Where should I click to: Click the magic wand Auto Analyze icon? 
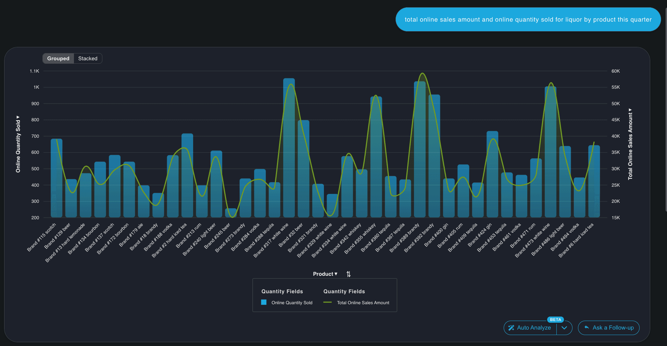tap(511, 328)
